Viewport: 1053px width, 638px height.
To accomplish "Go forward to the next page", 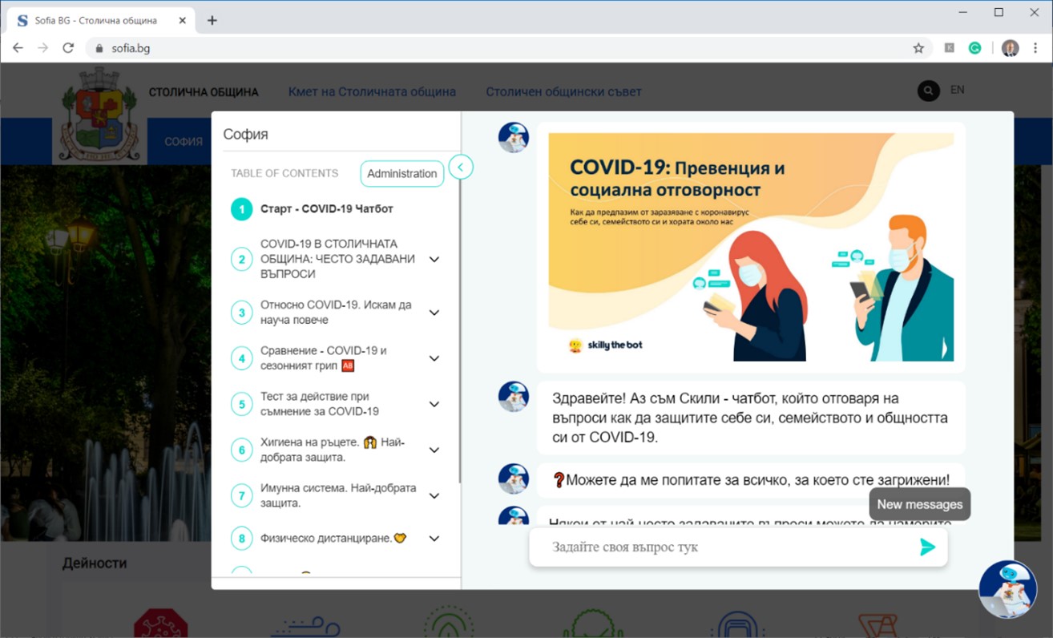I will pyautogui.click(x=42, y=48).
